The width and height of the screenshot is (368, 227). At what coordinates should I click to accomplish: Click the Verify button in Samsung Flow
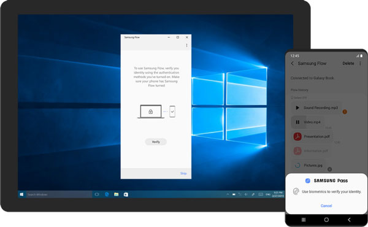click(x=156, y=142)
